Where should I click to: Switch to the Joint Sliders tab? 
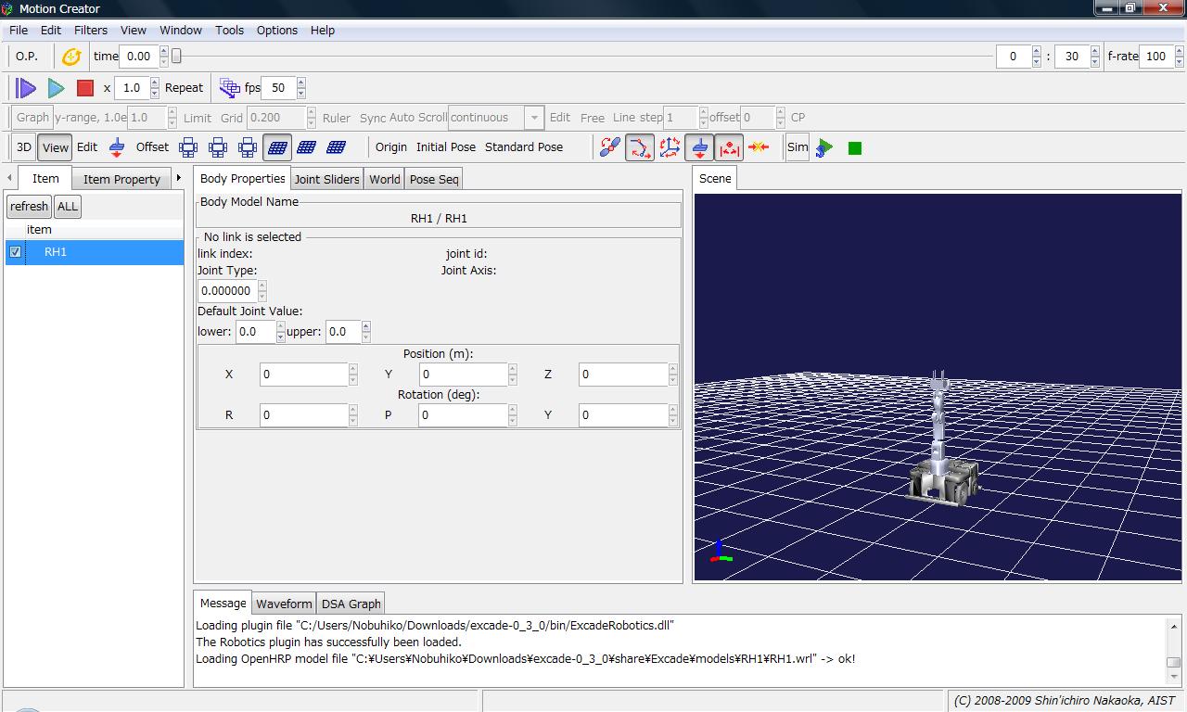(x=326, y=179)
